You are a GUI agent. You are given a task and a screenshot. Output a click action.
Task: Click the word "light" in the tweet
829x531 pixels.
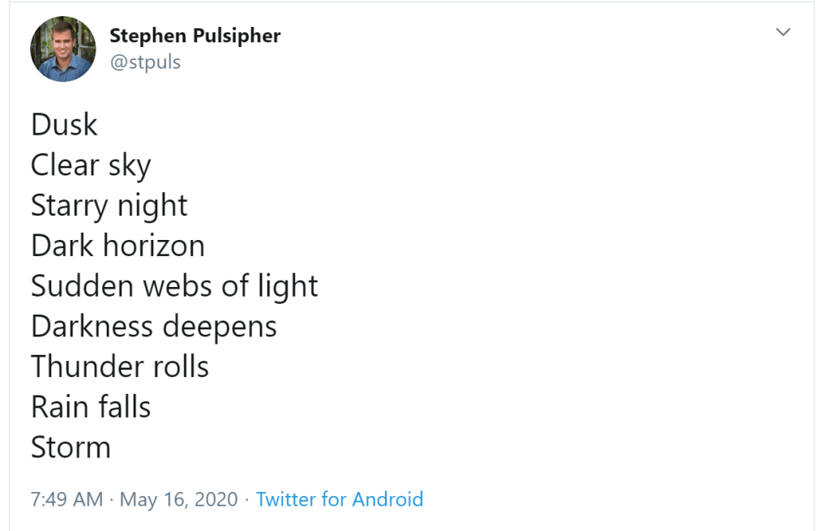[x=285, y=286]
